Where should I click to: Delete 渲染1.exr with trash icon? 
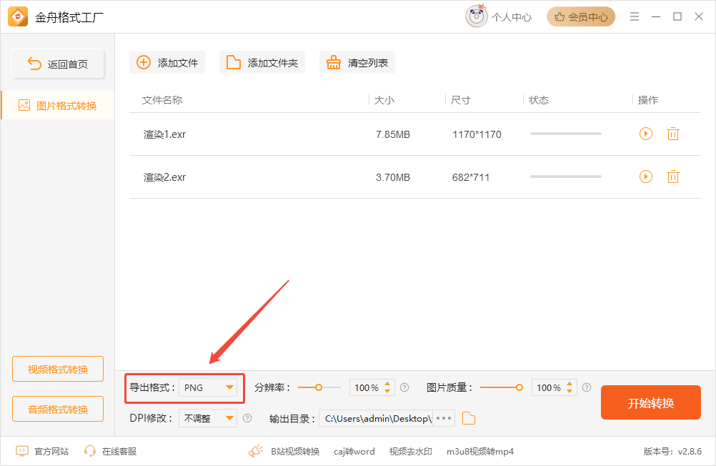(673, 134)
